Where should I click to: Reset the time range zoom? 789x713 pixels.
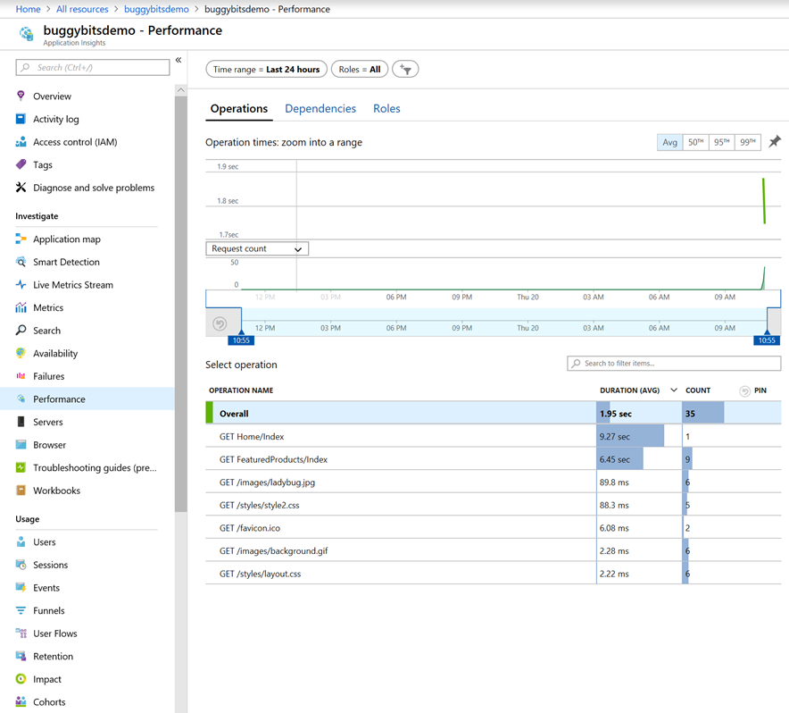[220, 323]
